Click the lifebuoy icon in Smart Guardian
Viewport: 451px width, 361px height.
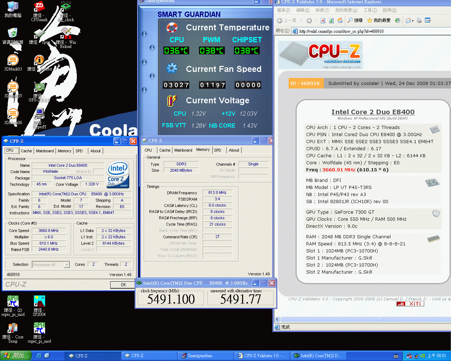(x=172, y=27)
